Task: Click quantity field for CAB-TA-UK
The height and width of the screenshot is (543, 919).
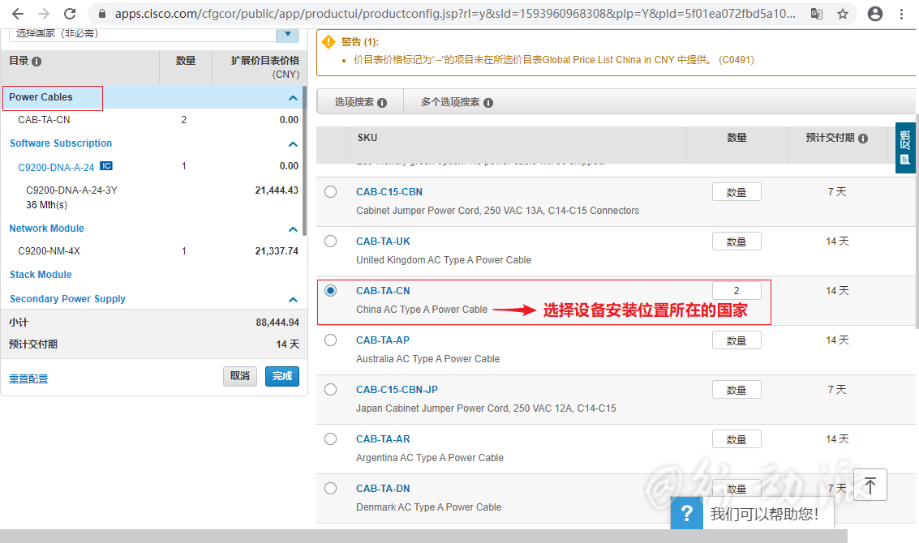Action: coord(736,242)
